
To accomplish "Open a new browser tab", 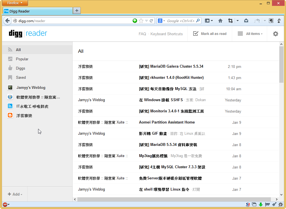I will (77, 11).
